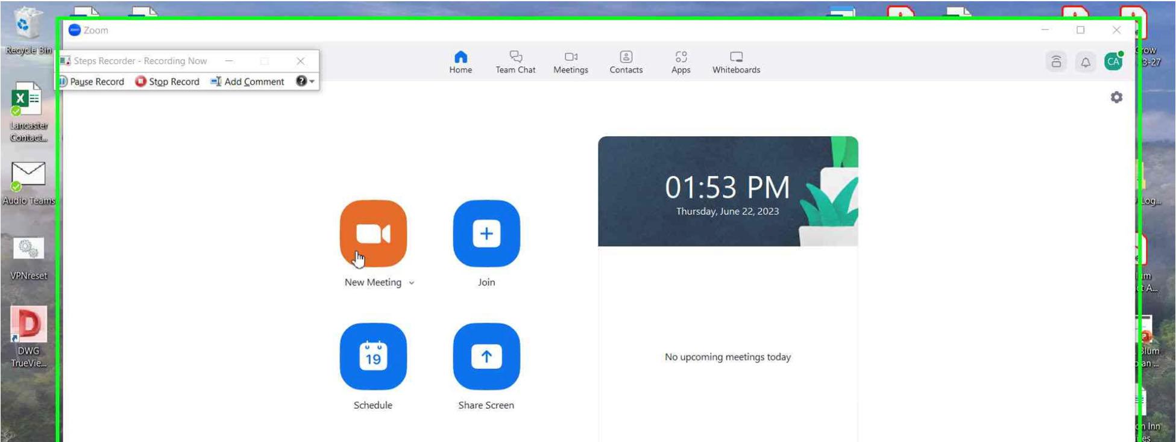Open the Whiteboards tab
Screen dimensions: 1176x442
tap(737, 62)
